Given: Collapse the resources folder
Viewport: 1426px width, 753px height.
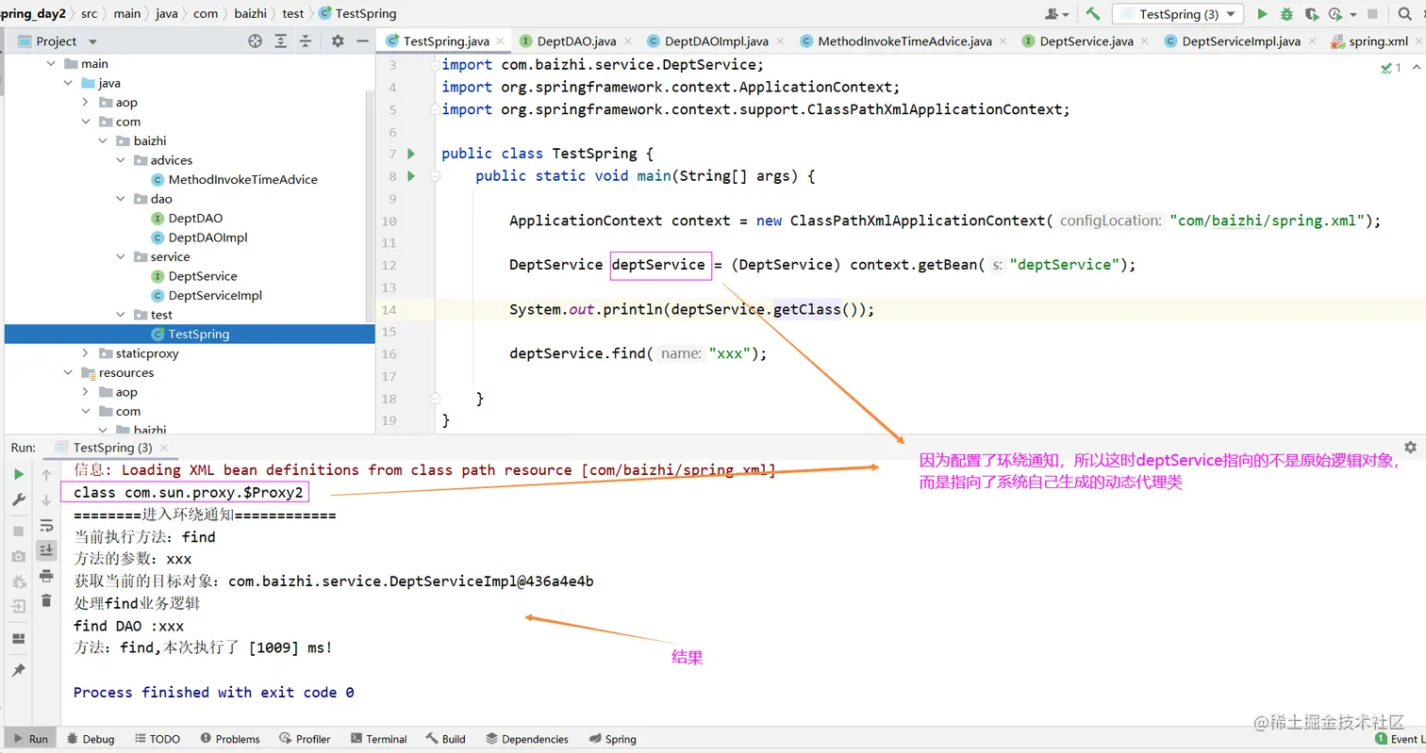Looking at the screenshot, I should (68, 372).
